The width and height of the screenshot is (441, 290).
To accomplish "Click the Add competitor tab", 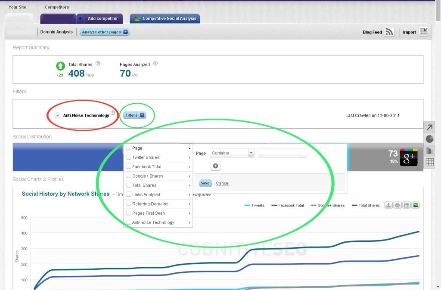I will point(100,19).
